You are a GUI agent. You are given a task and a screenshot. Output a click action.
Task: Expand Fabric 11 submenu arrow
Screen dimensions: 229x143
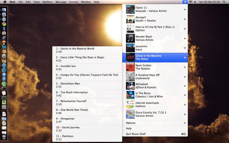[185, 9]
